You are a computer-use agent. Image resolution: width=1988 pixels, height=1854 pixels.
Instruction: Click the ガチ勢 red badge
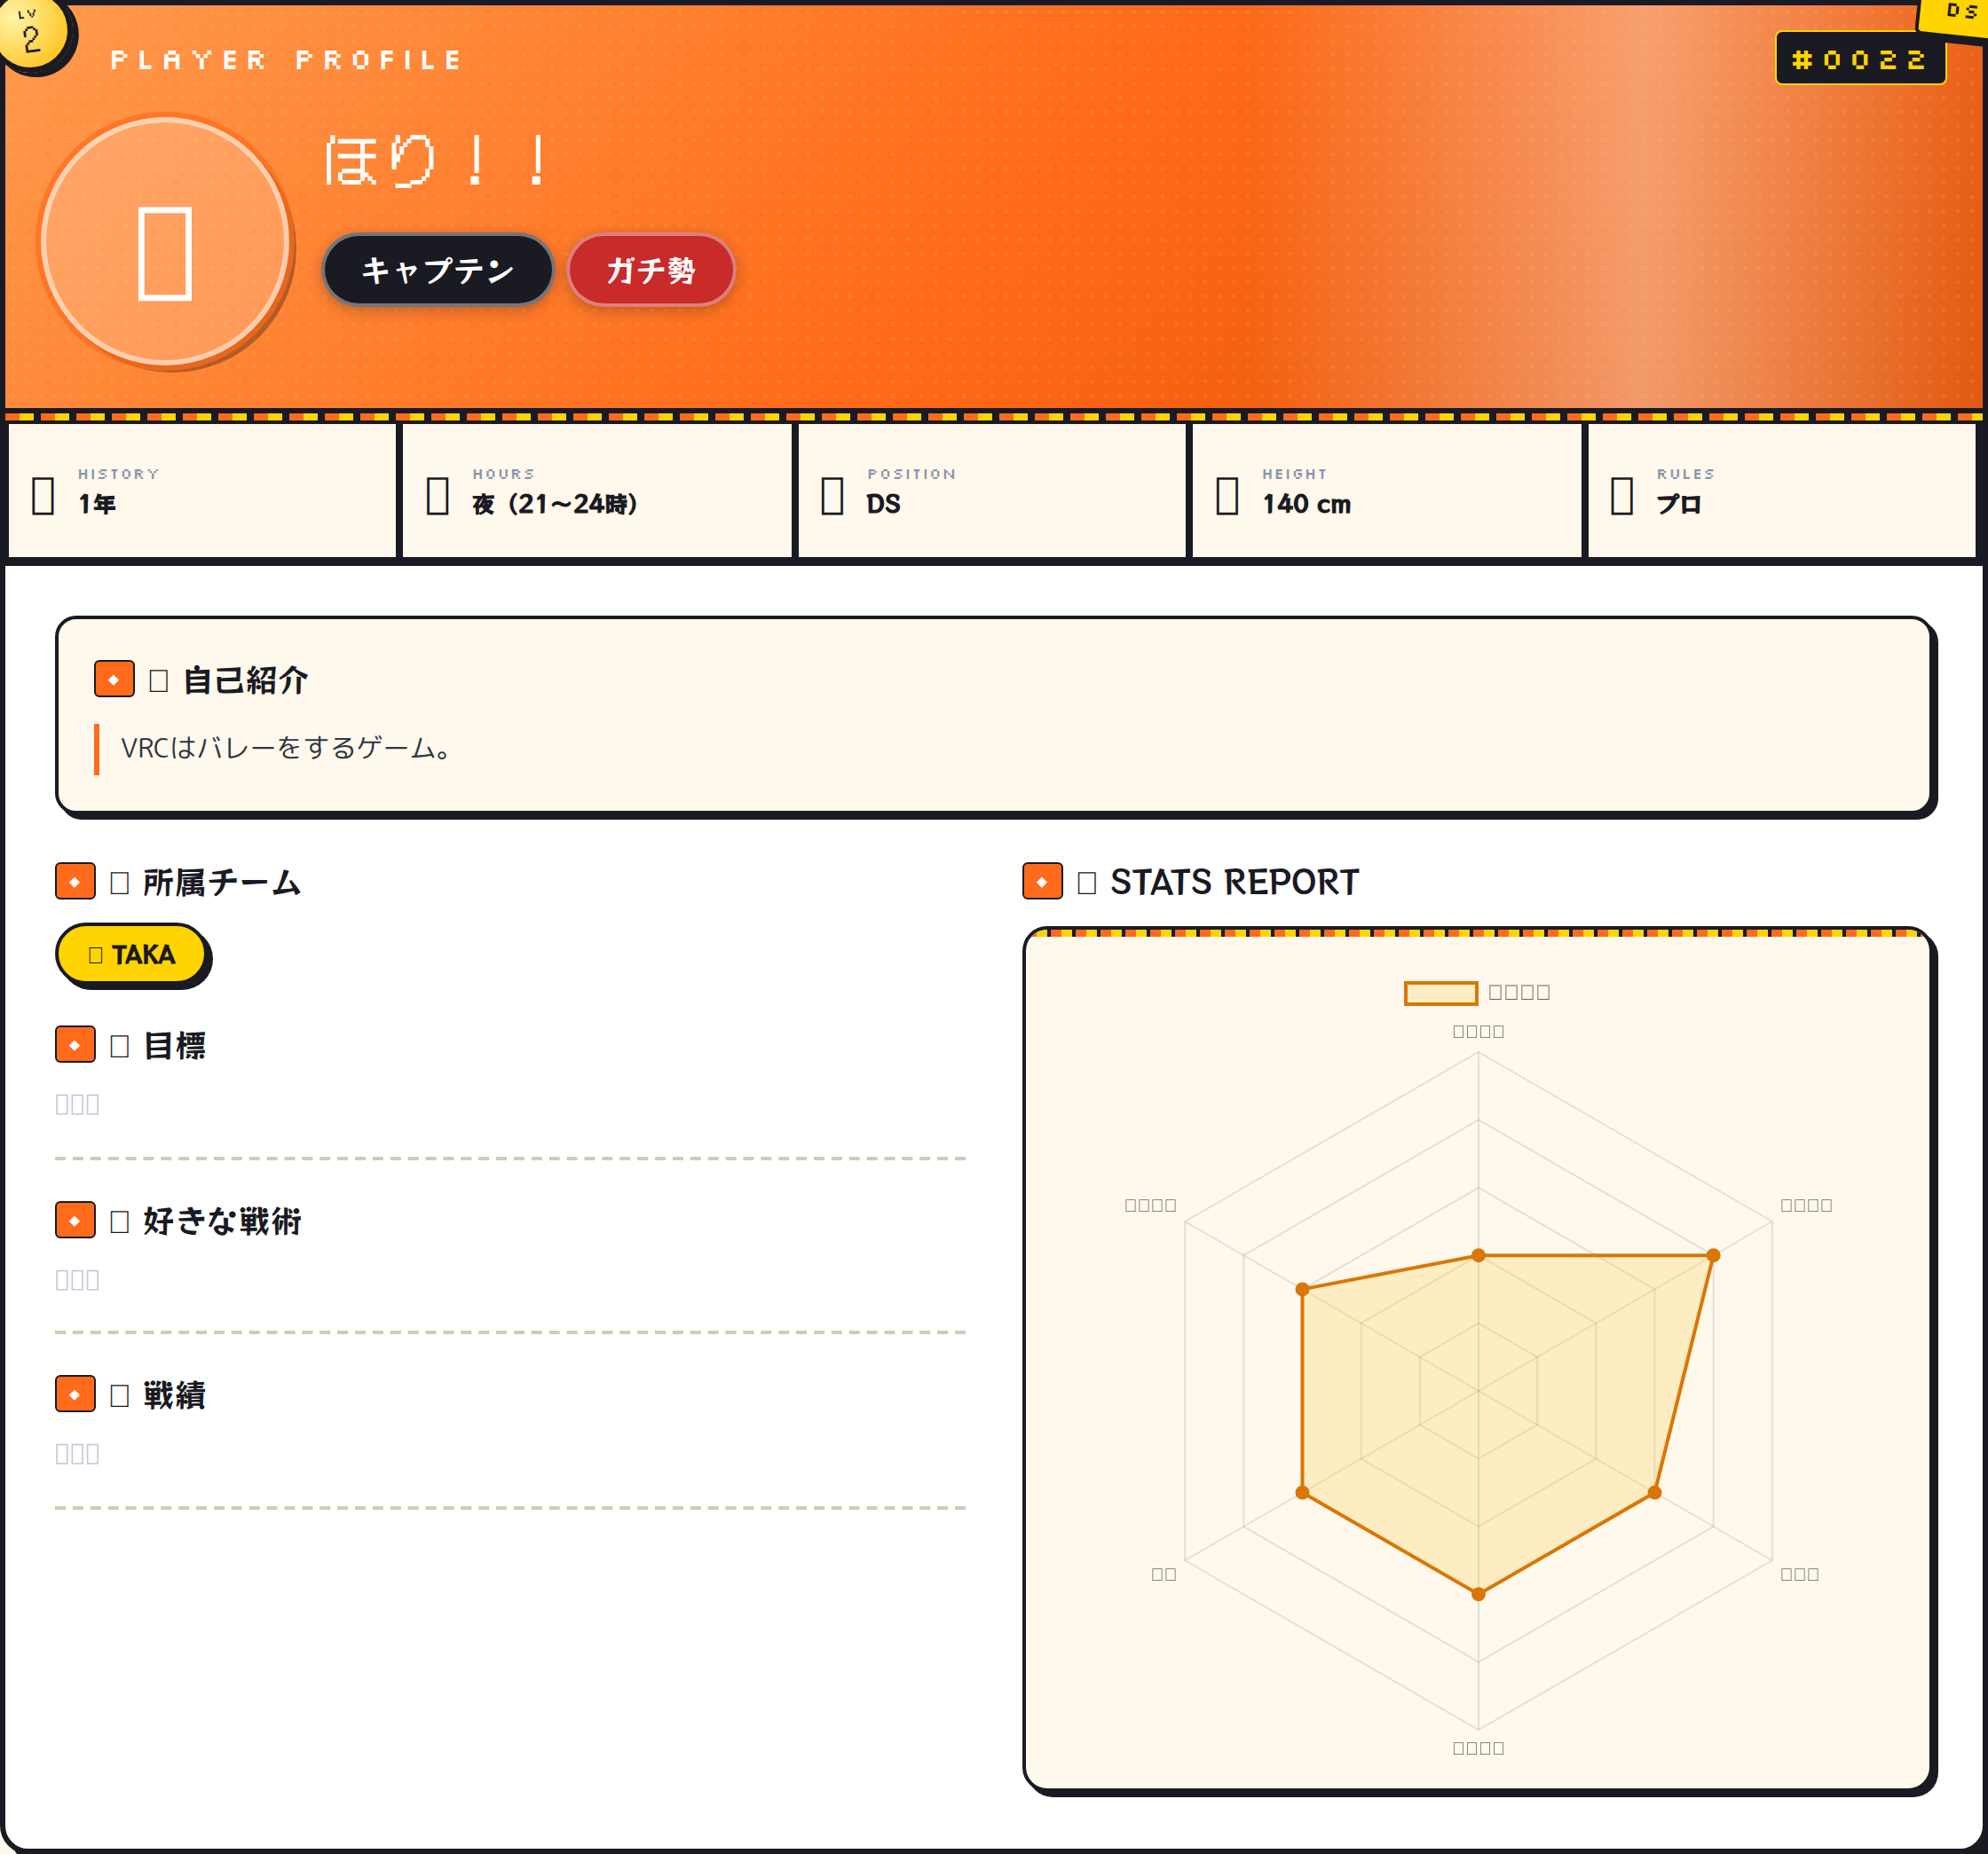click(x=651, y=270)
